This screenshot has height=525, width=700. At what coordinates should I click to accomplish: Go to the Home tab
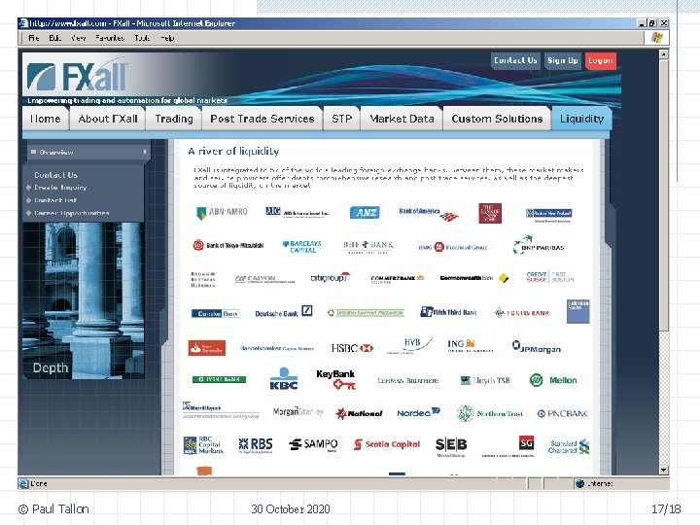46,119
